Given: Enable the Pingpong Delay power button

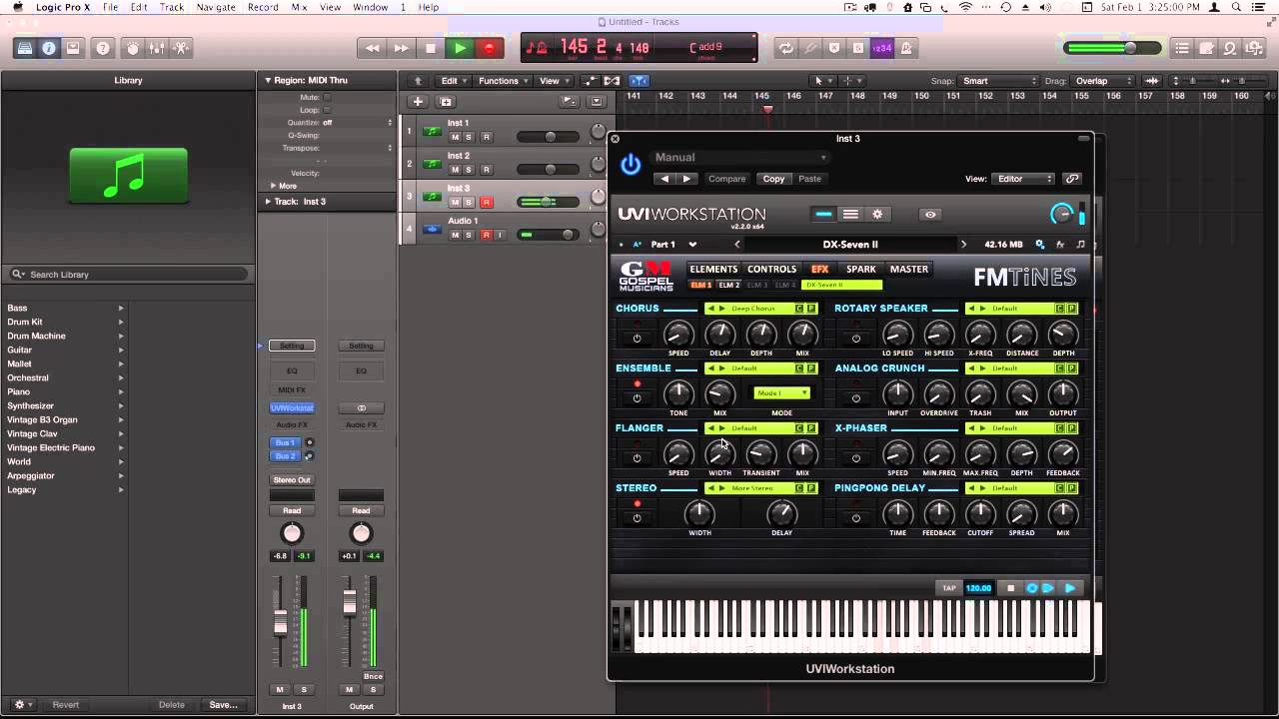Looking at the screenshot, I should click(x=855, y=517).
